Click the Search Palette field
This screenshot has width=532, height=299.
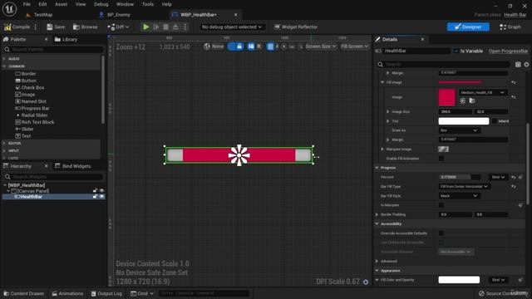pyautogui.click(x=54, y=50)
